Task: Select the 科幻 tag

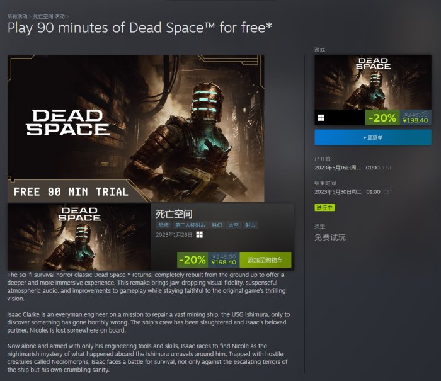Action: click(217, 225)
